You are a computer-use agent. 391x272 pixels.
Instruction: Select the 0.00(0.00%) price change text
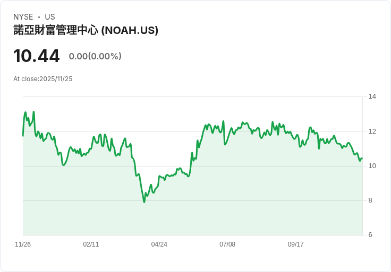tap(95, 56)
